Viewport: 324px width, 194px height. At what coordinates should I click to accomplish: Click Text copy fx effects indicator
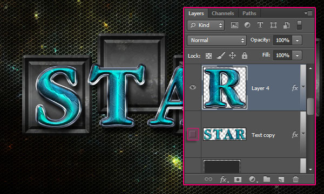point(295,135)
